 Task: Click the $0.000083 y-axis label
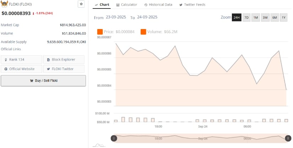104,102
